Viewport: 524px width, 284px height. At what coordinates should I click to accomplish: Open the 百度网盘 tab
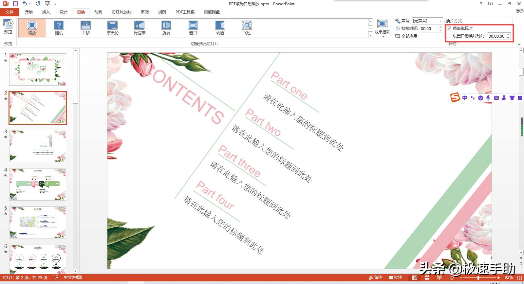pos(212,12)
